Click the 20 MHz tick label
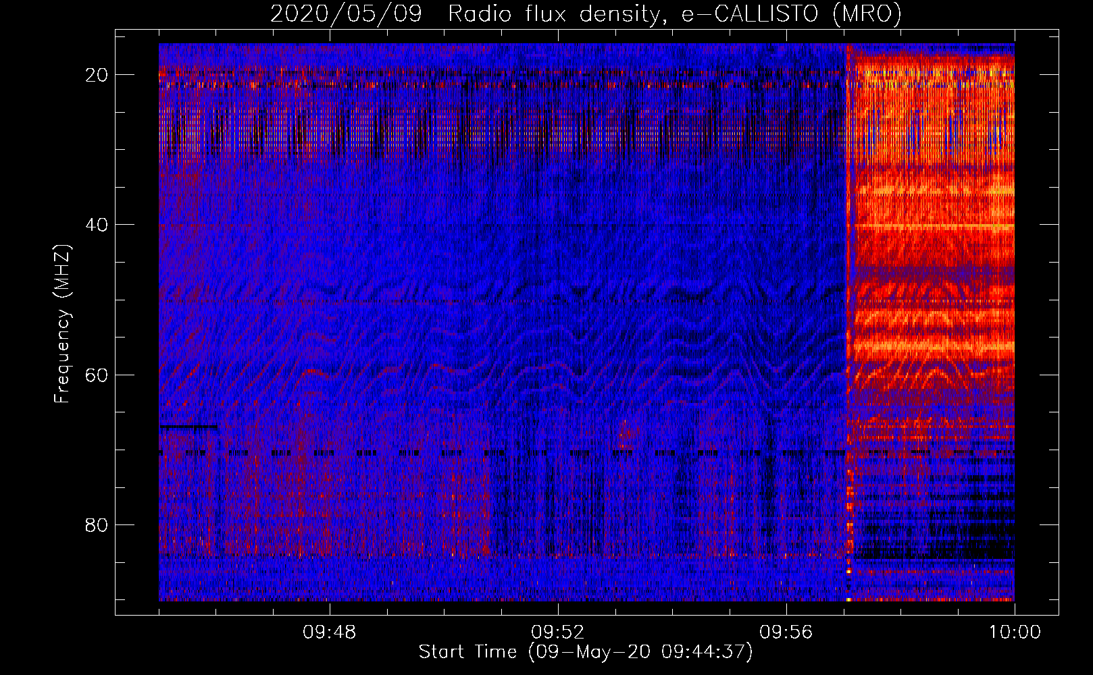 [x=97, y=75]
